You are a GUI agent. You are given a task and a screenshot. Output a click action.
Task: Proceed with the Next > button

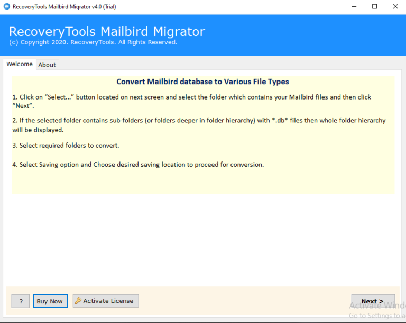click(373, 301)
